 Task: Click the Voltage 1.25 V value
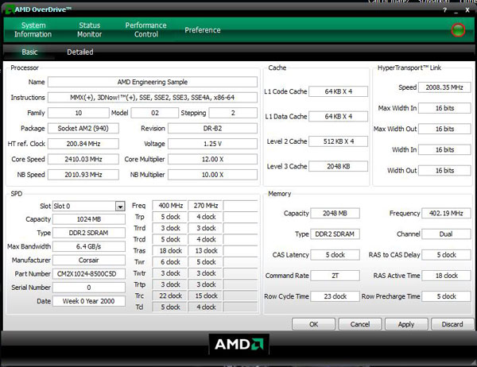tap(212, 144)
